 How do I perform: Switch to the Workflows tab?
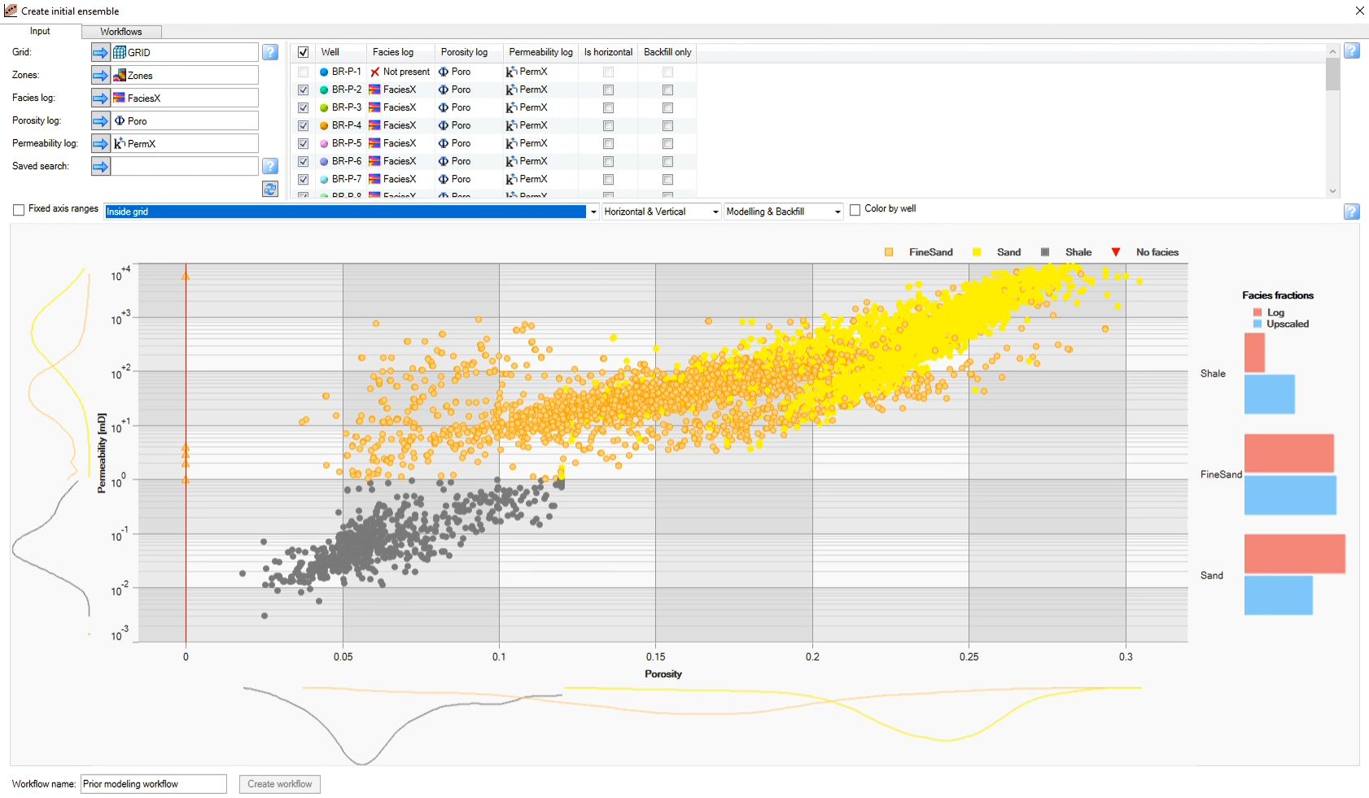tap(121, 32)
